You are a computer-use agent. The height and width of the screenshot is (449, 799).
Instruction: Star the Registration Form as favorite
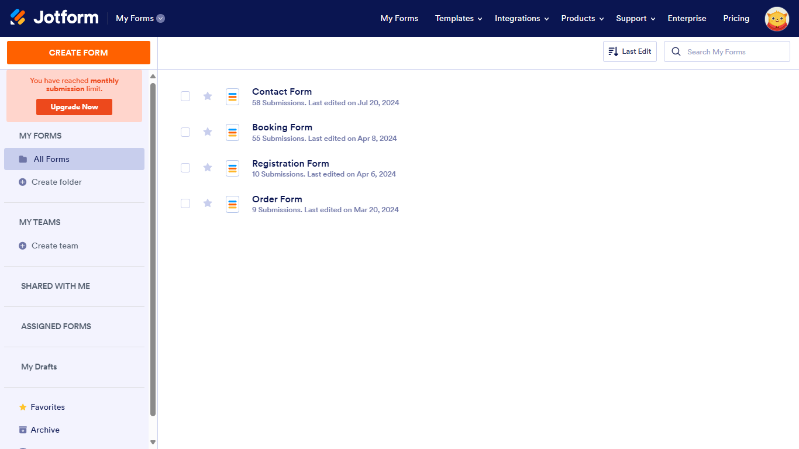point(208,167)
